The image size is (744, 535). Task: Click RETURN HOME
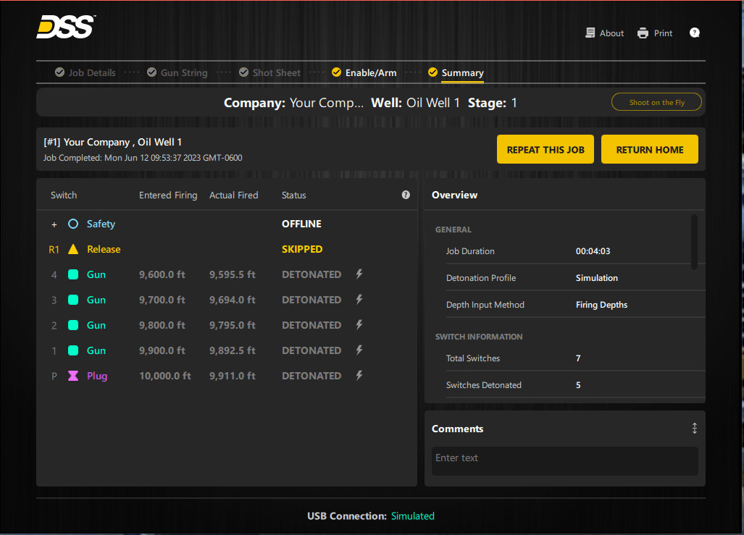(x=649, y=148)
